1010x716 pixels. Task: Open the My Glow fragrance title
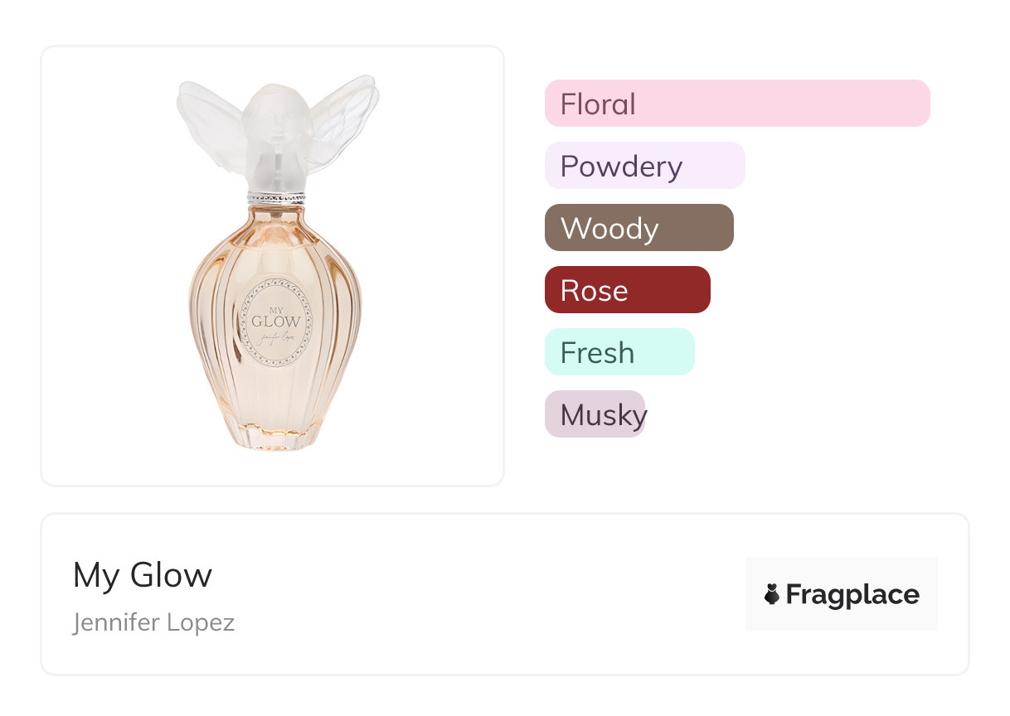143,575
